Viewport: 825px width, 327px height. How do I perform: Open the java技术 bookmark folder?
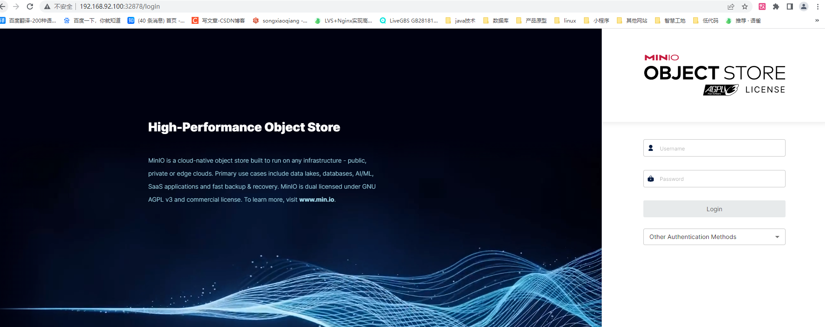pyautogui.click(x=460, y=20)
